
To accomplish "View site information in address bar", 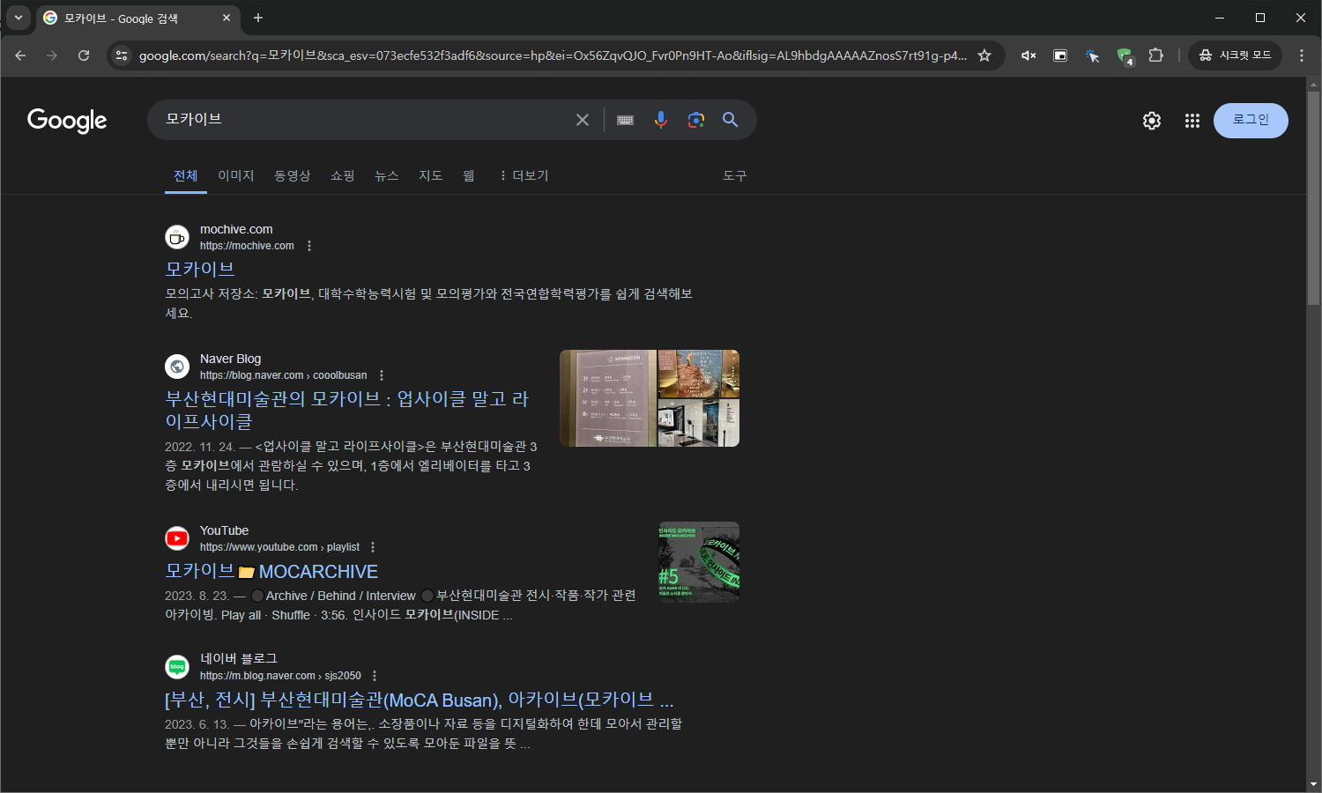I will pos(122,56).
